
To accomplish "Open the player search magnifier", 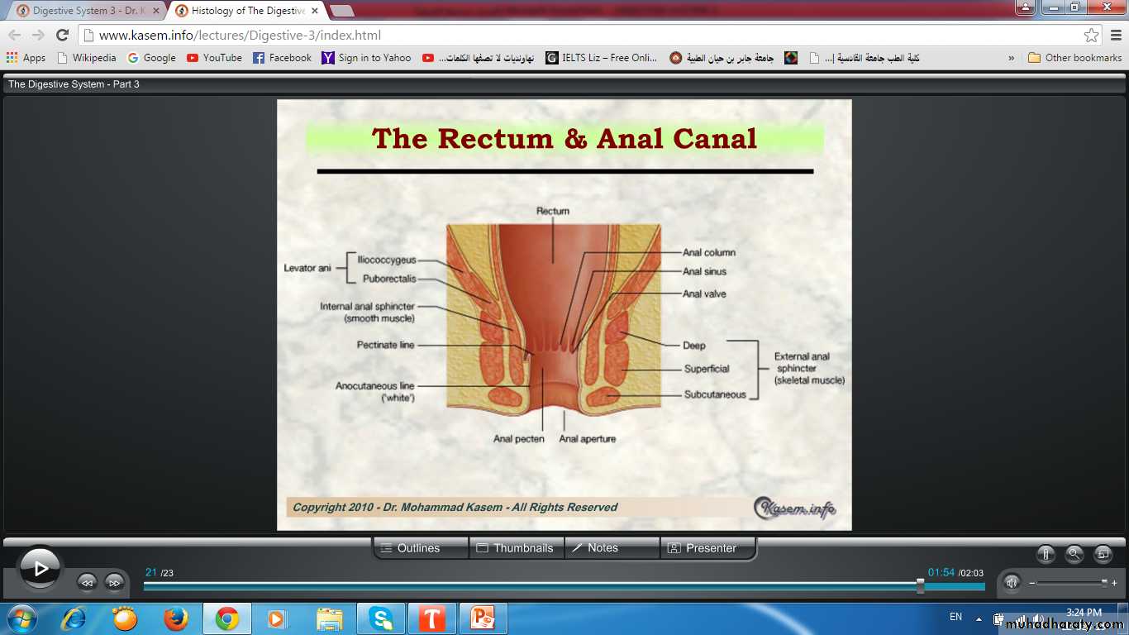I will pyautogui.click(x=1074, y=554).
